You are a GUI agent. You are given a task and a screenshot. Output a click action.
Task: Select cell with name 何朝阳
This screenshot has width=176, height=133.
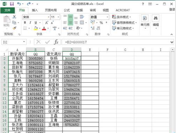[54, 63]
